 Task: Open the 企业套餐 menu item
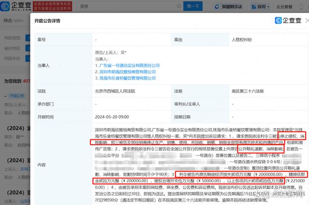284,7
